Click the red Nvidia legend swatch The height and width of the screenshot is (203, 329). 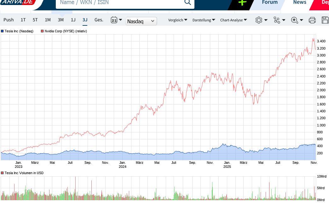point(42,31)
